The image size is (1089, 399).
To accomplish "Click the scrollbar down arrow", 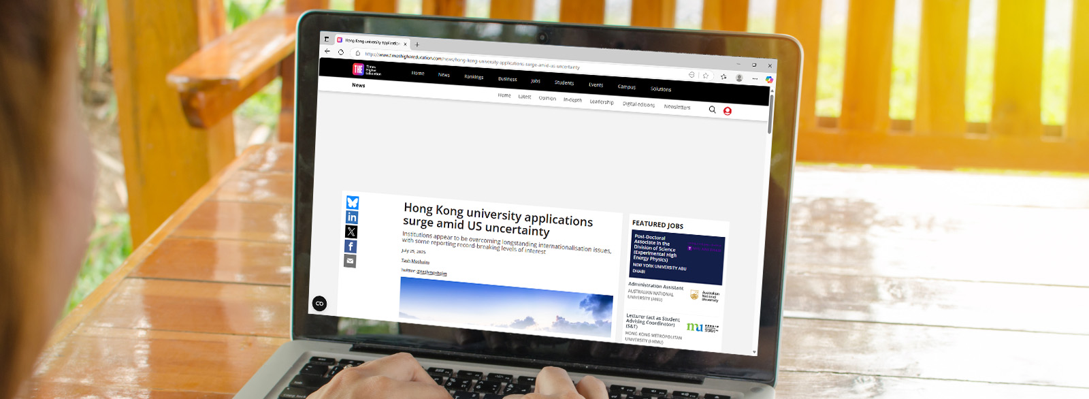I will pos(754,352).
